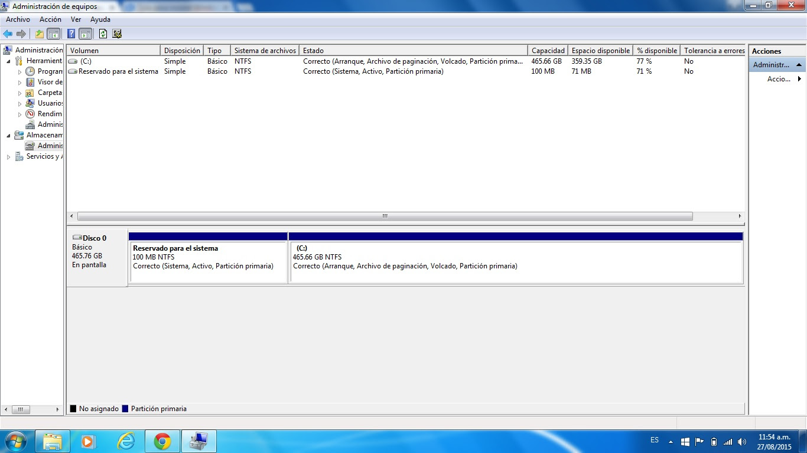Click the Up one level folder icon
This screenshot has height=453, width=807.
tap(40, 34)
